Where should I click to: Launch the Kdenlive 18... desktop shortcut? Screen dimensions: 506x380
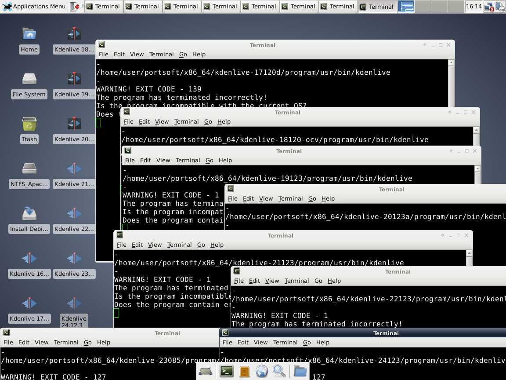click(74, 40)
